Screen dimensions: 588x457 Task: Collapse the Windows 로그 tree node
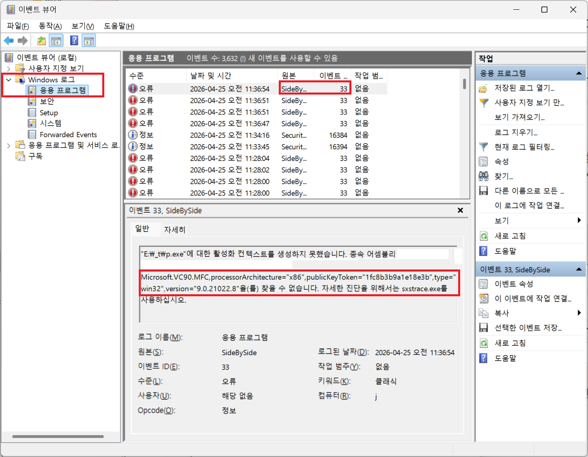pyautogui.click(x=9, y=80)
